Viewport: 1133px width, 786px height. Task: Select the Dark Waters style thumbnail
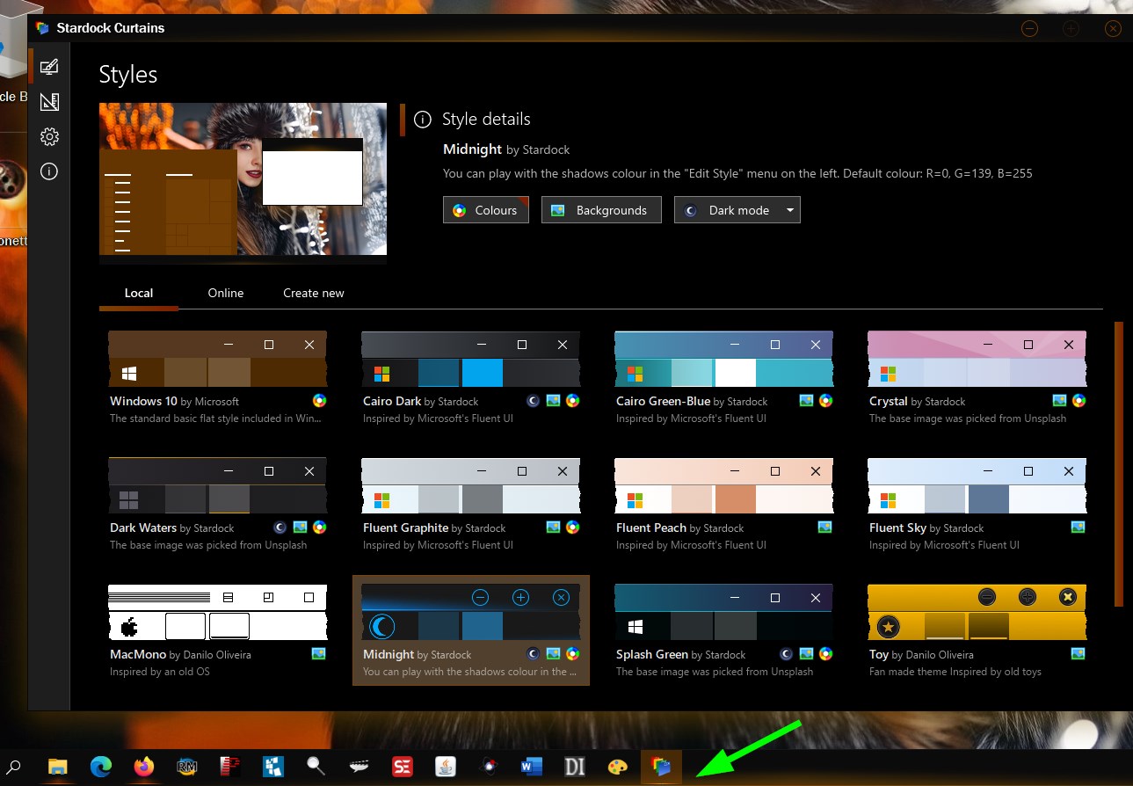[217, 485]
